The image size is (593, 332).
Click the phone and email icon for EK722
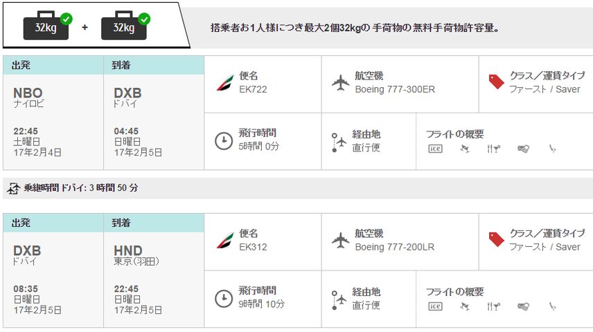tap(524, 149)
